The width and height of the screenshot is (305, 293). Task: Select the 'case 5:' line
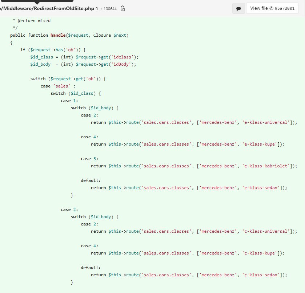coord(89,159)
